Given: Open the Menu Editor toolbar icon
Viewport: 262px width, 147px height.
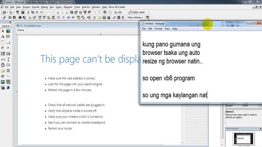Looking at the screenshot, I should (17, 12).
